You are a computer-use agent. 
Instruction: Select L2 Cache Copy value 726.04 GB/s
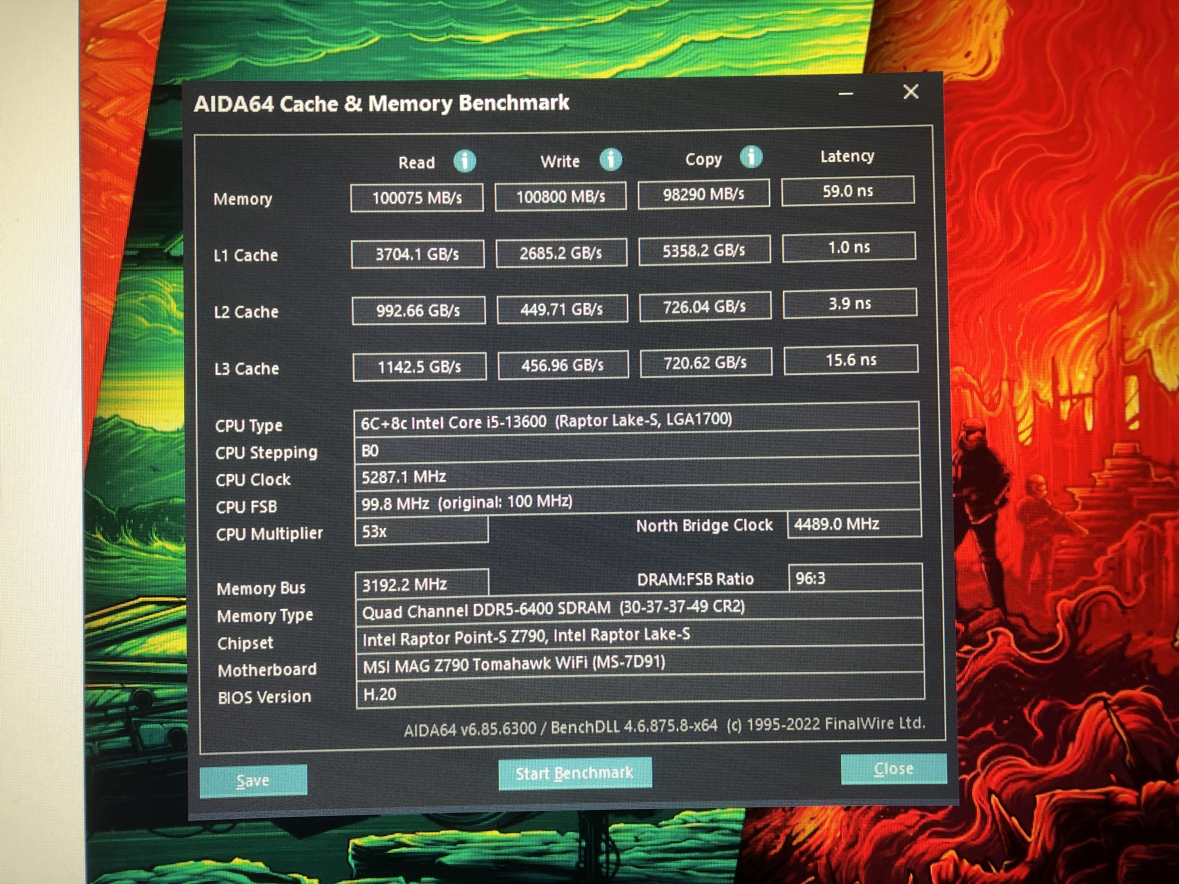pyautogui.click(x=705, y=306)
